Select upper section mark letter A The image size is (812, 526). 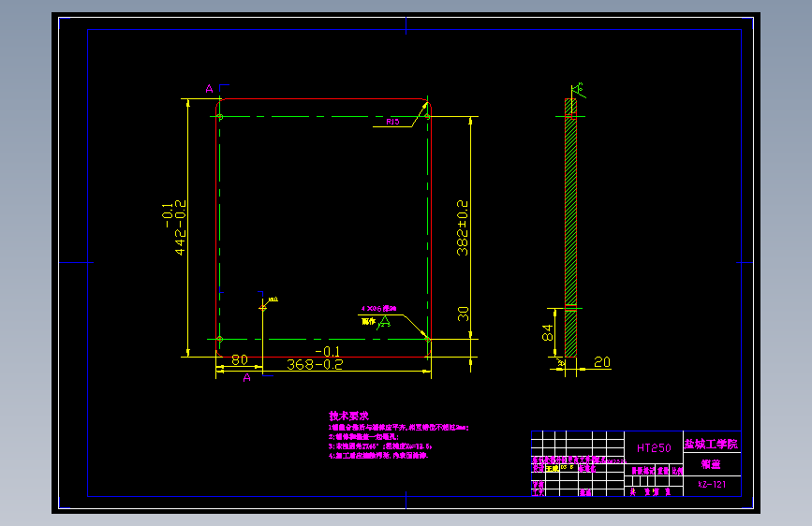point(209,89)
